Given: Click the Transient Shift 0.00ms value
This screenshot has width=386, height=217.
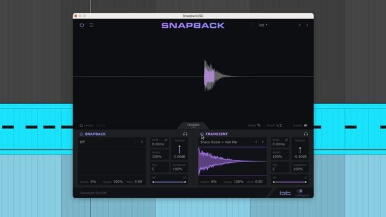Looking at the screenshot, I should [279, 144].
